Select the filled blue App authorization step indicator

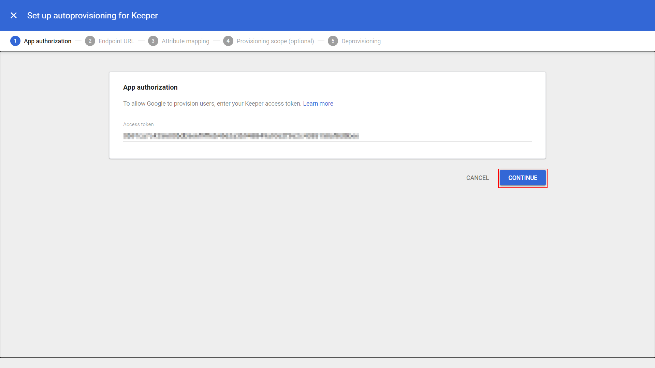click(15, 41)
